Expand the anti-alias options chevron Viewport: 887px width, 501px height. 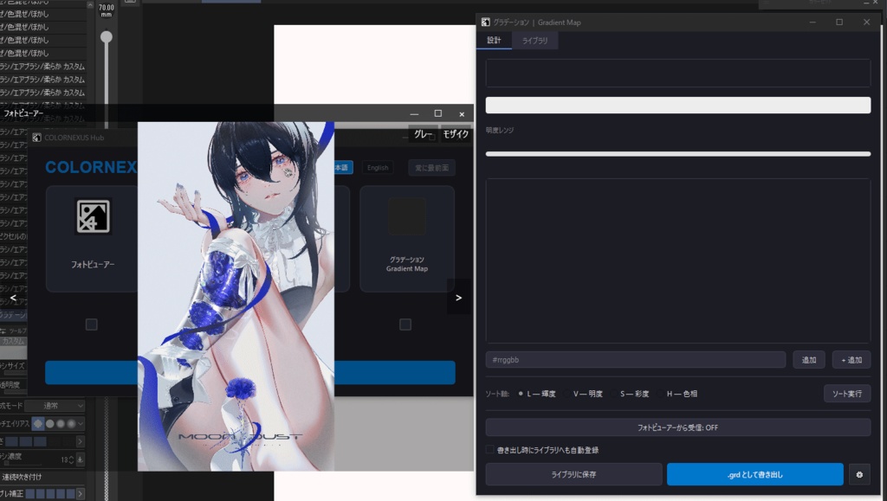coord(81,424)
